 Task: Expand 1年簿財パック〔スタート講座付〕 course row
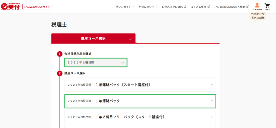tap(140, 85)
